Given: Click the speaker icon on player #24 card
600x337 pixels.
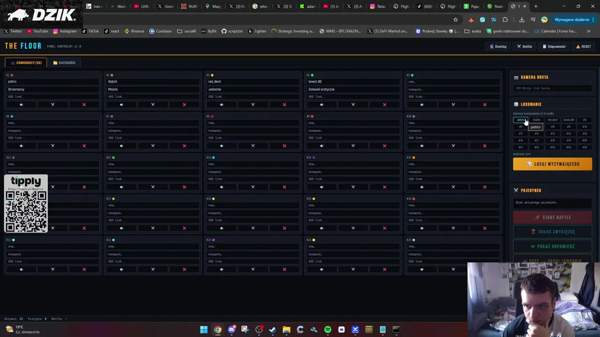Looking at the screenshot, I should (322, 269).
